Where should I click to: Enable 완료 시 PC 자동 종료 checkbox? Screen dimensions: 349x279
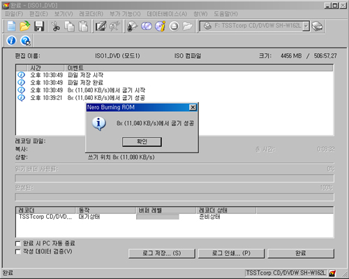pos(17,243)
